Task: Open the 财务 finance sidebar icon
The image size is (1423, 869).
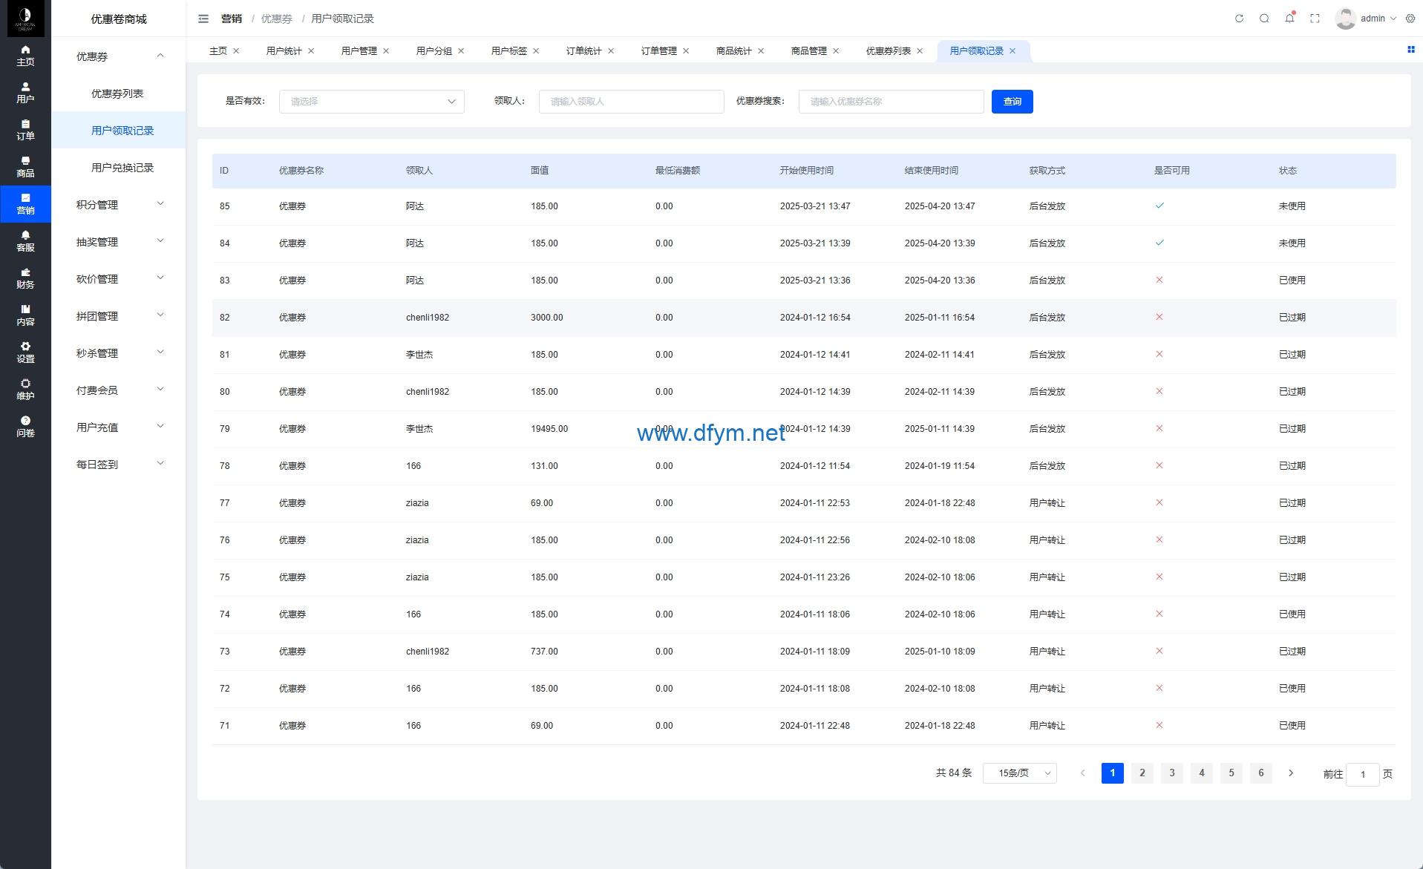Action: coord(25,278)
